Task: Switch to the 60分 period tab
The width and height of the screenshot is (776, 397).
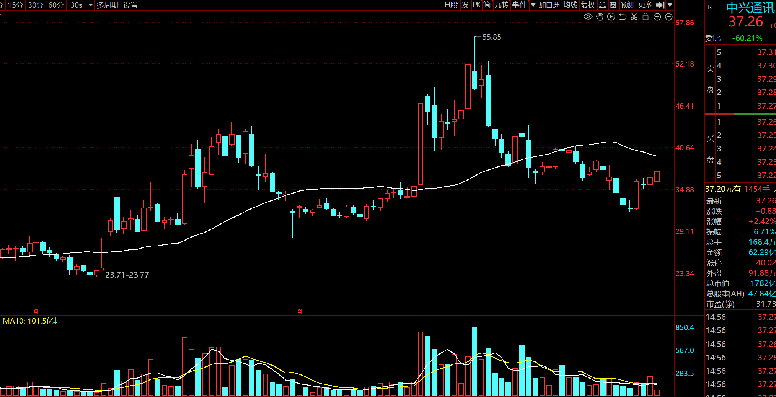Action: 56,5
